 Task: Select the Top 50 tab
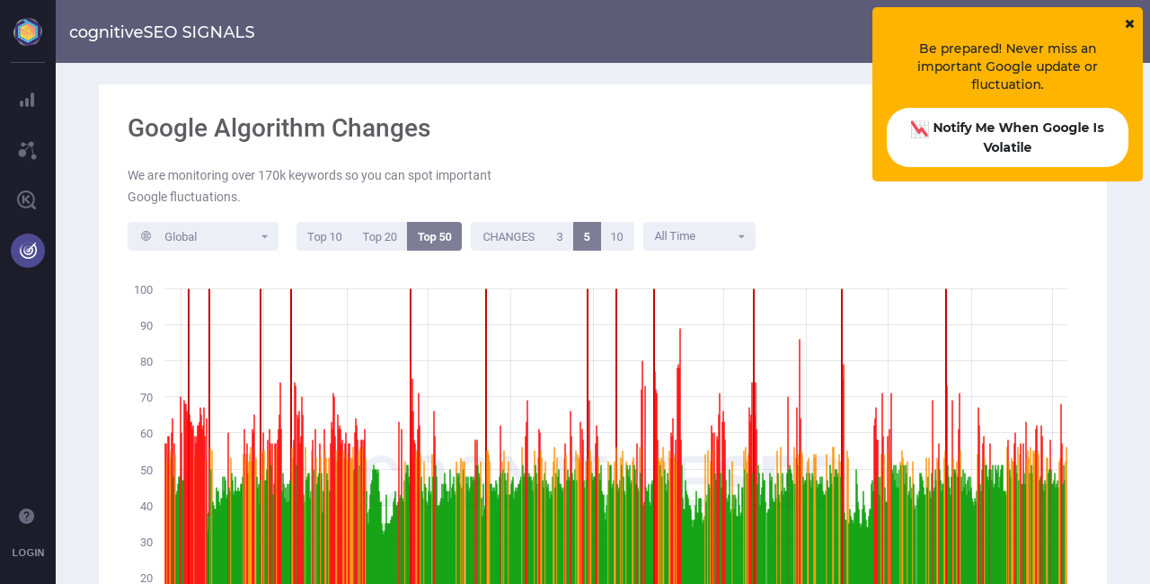434,236
